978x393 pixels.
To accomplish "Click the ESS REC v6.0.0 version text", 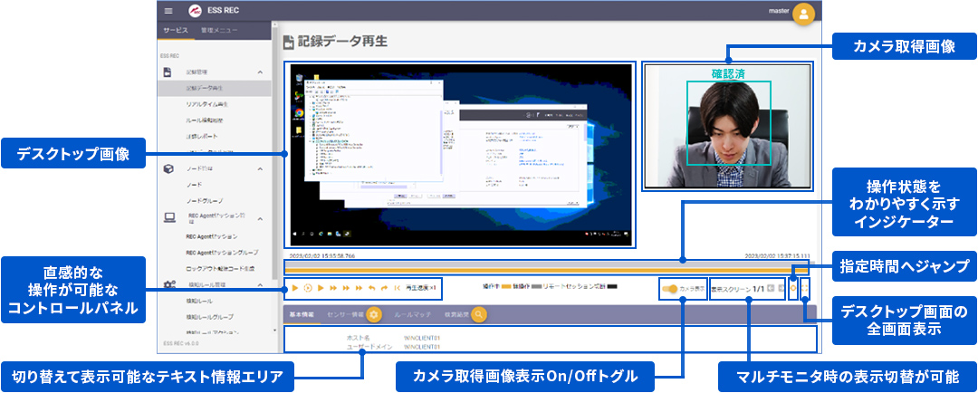I will [180, 343].
